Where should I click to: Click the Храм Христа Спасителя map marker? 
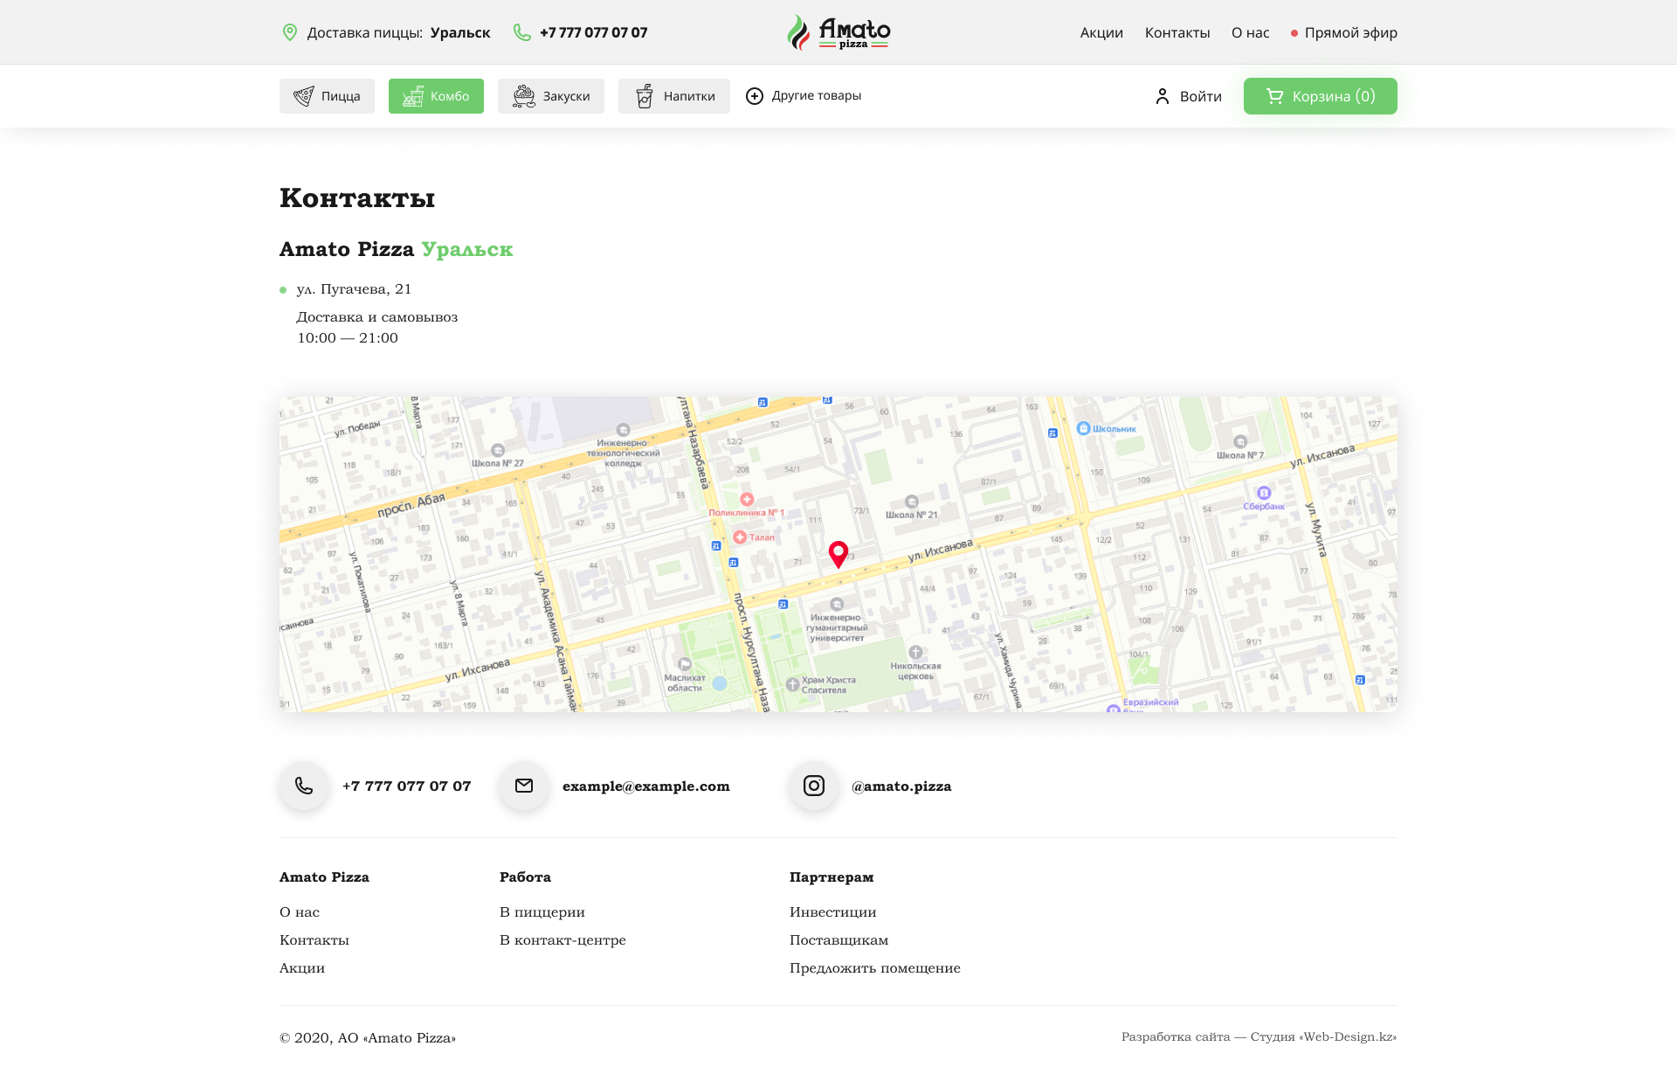(792, 684)
